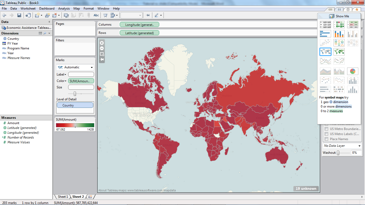The width and height of the screenshot is (365, 205).
Task: Click the Duplicate Sheet toolbar icon
Action: (x=47, y=15)
